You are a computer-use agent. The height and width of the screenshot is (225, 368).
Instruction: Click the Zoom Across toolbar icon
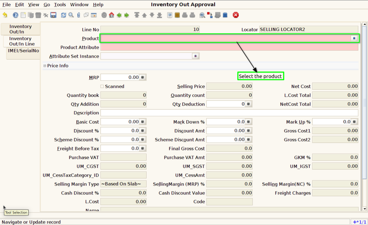[x=202, y=15]
